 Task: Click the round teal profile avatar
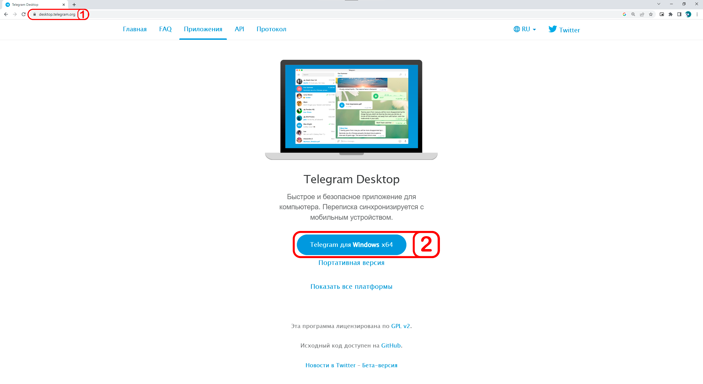(x=688, y=14)
